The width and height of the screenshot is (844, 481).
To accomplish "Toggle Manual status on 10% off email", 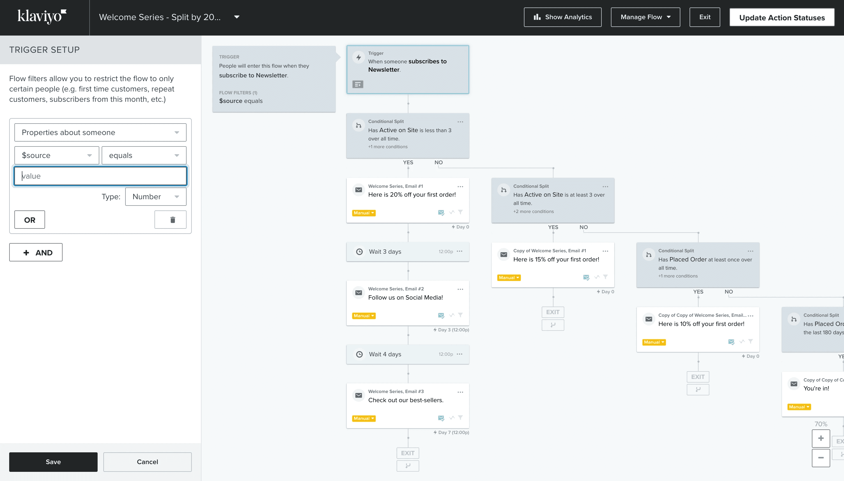I will point(654,342).
